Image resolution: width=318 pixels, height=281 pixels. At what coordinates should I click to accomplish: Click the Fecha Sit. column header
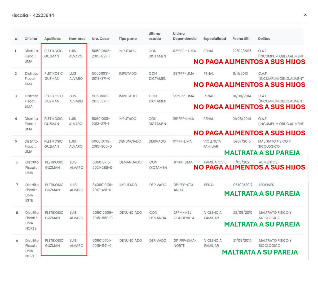(x=241, y=39)
